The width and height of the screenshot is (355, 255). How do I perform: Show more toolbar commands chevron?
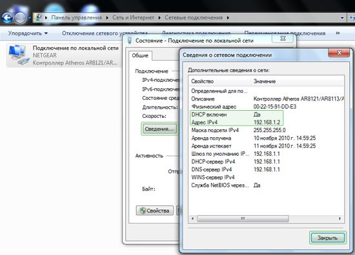pyautogui.click(x=338, y=33)
